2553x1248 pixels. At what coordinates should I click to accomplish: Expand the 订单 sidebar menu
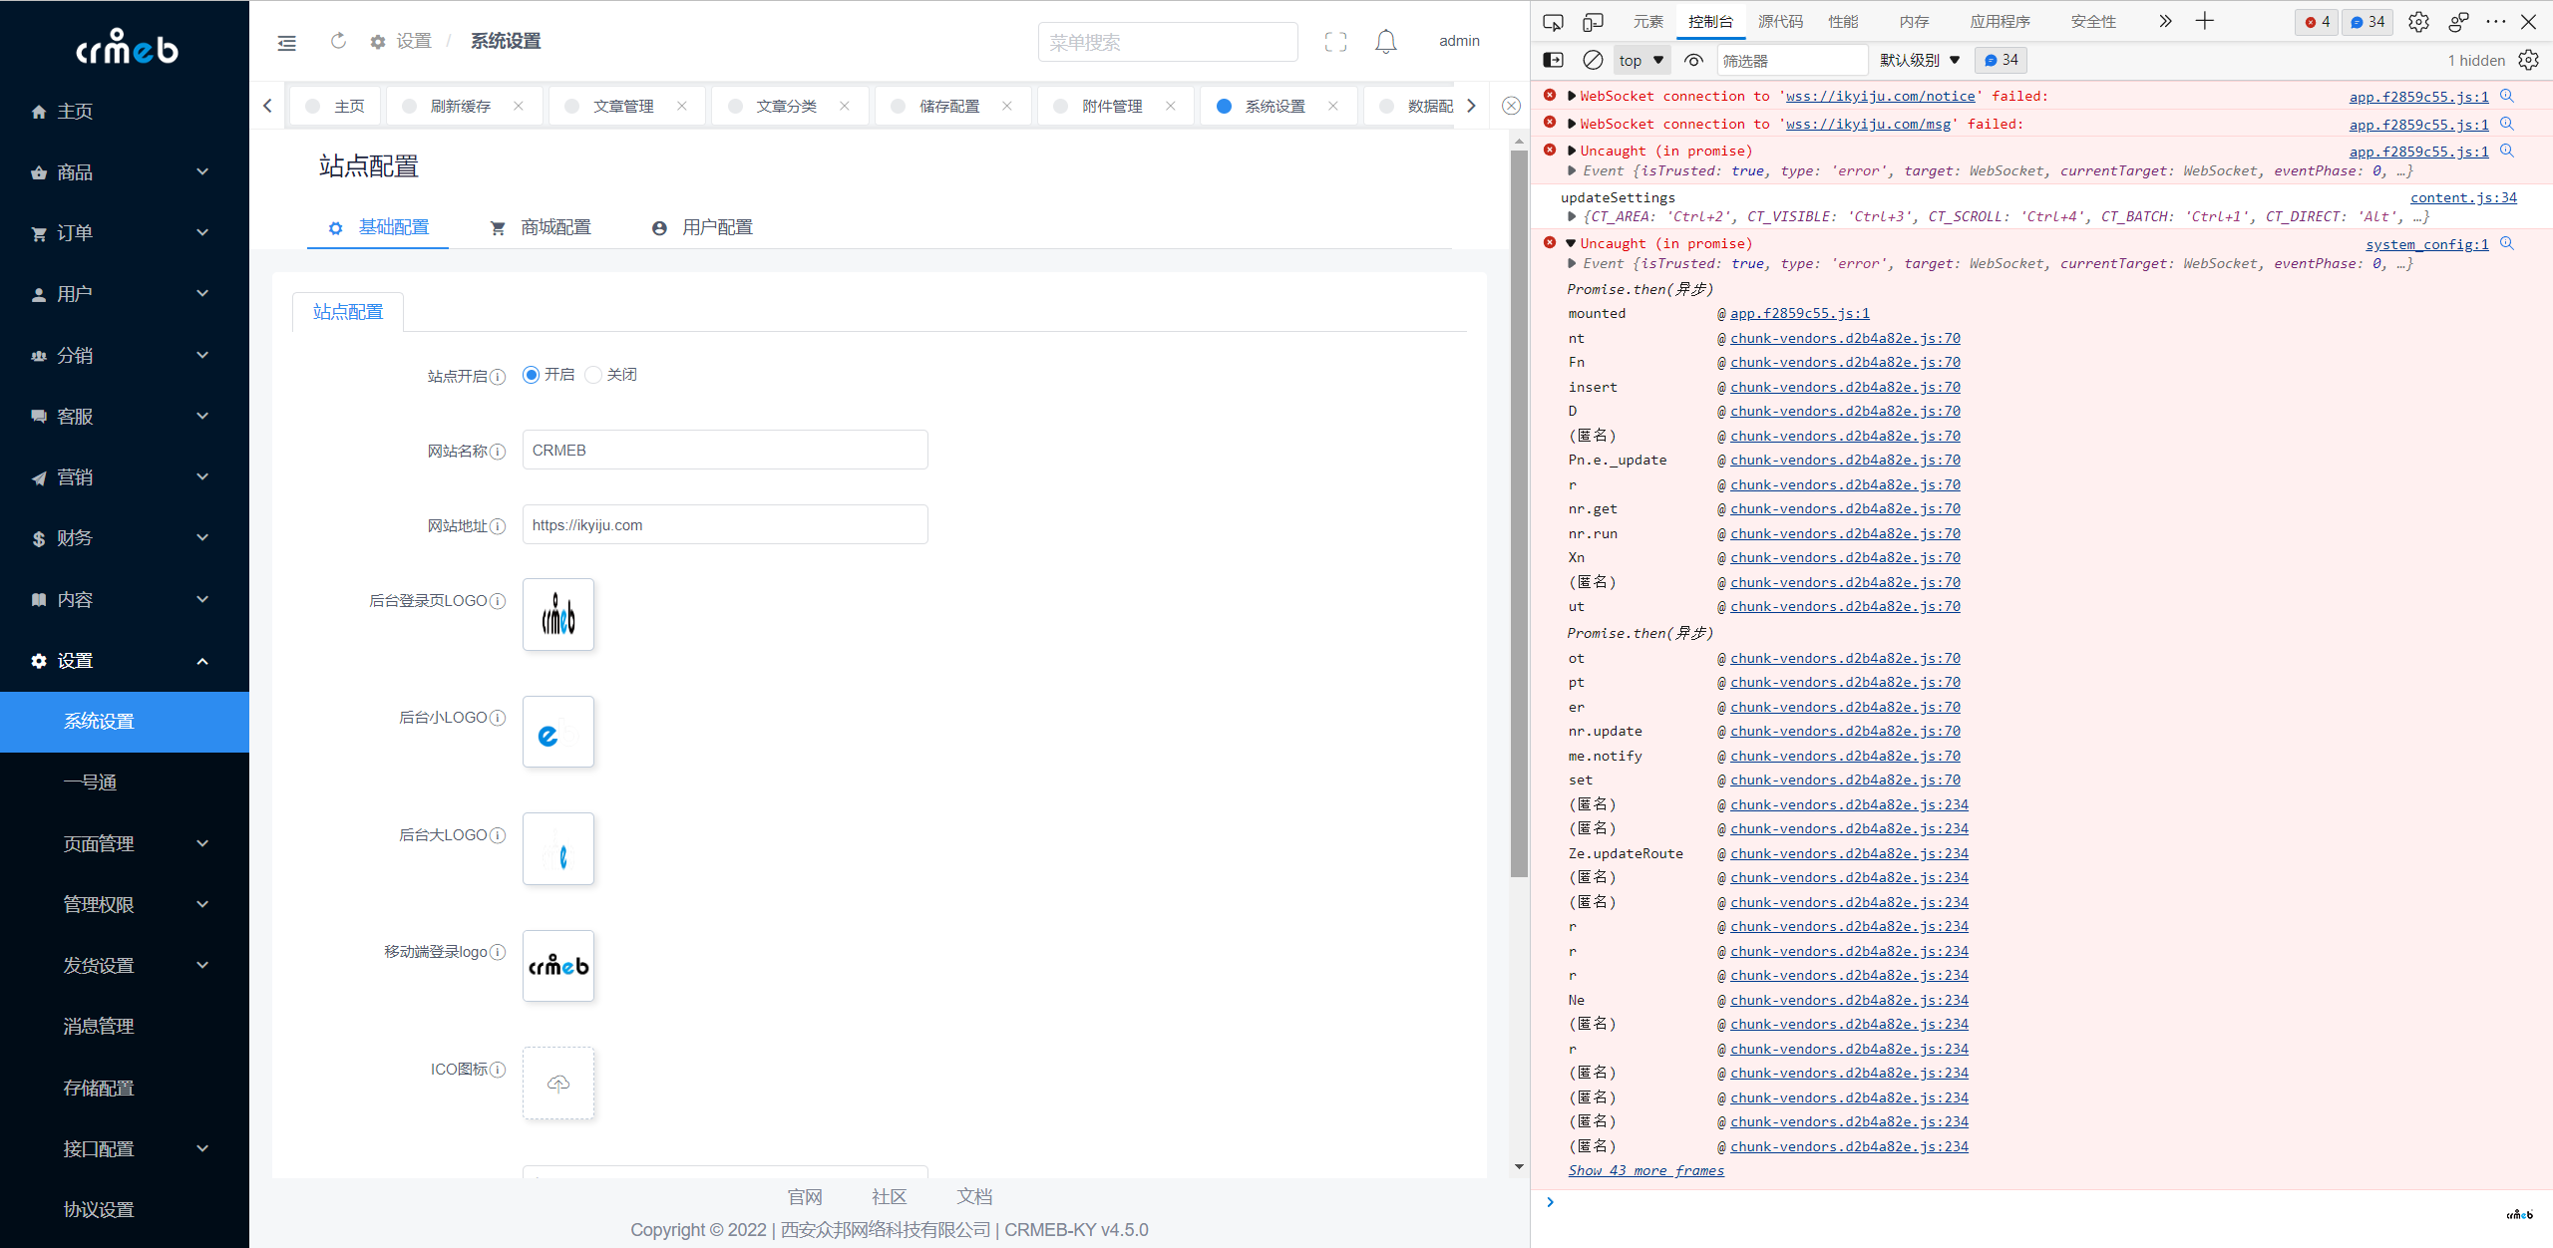125,233
